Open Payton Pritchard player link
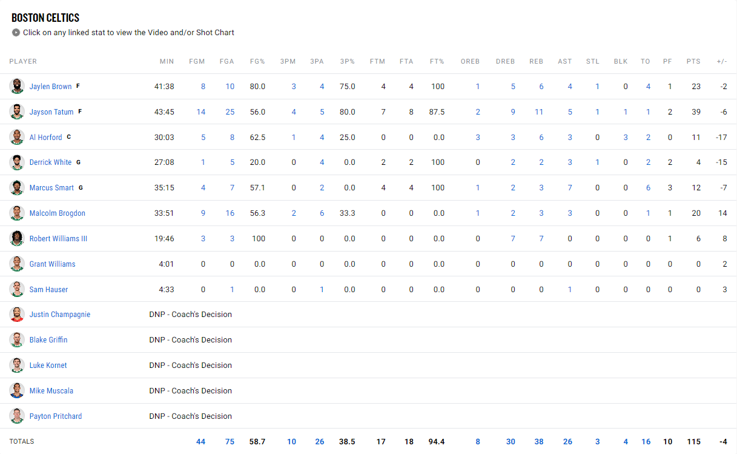This screenshot has height=454, width=737. tap(56, 416)
